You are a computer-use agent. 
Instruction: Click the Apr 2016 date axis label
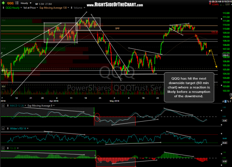coord(54,101)
